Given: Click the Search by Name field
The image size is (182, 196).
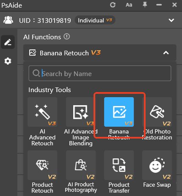Looking at the screenshot, I should pos(100,73).
